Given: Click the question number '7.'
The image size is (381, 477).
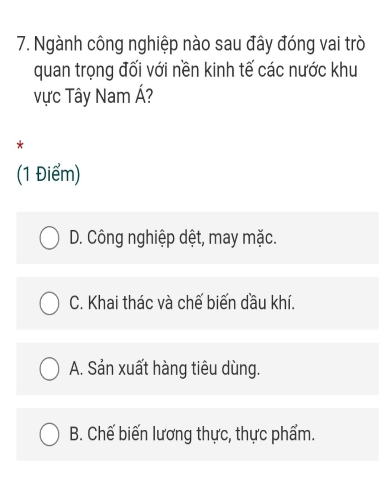Looking at the screenshot, I should point(24,45).
